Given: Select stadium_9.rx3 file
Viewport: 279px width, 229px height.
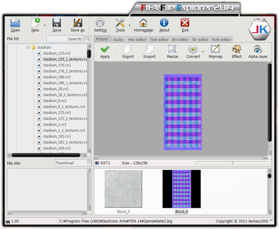Looking at the screenshot, I should click(x=55, y=101).
